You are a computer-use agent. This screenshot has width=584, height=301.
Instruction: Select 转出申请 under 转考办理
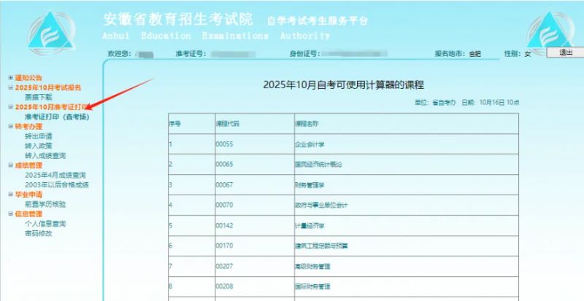point(38,136)
